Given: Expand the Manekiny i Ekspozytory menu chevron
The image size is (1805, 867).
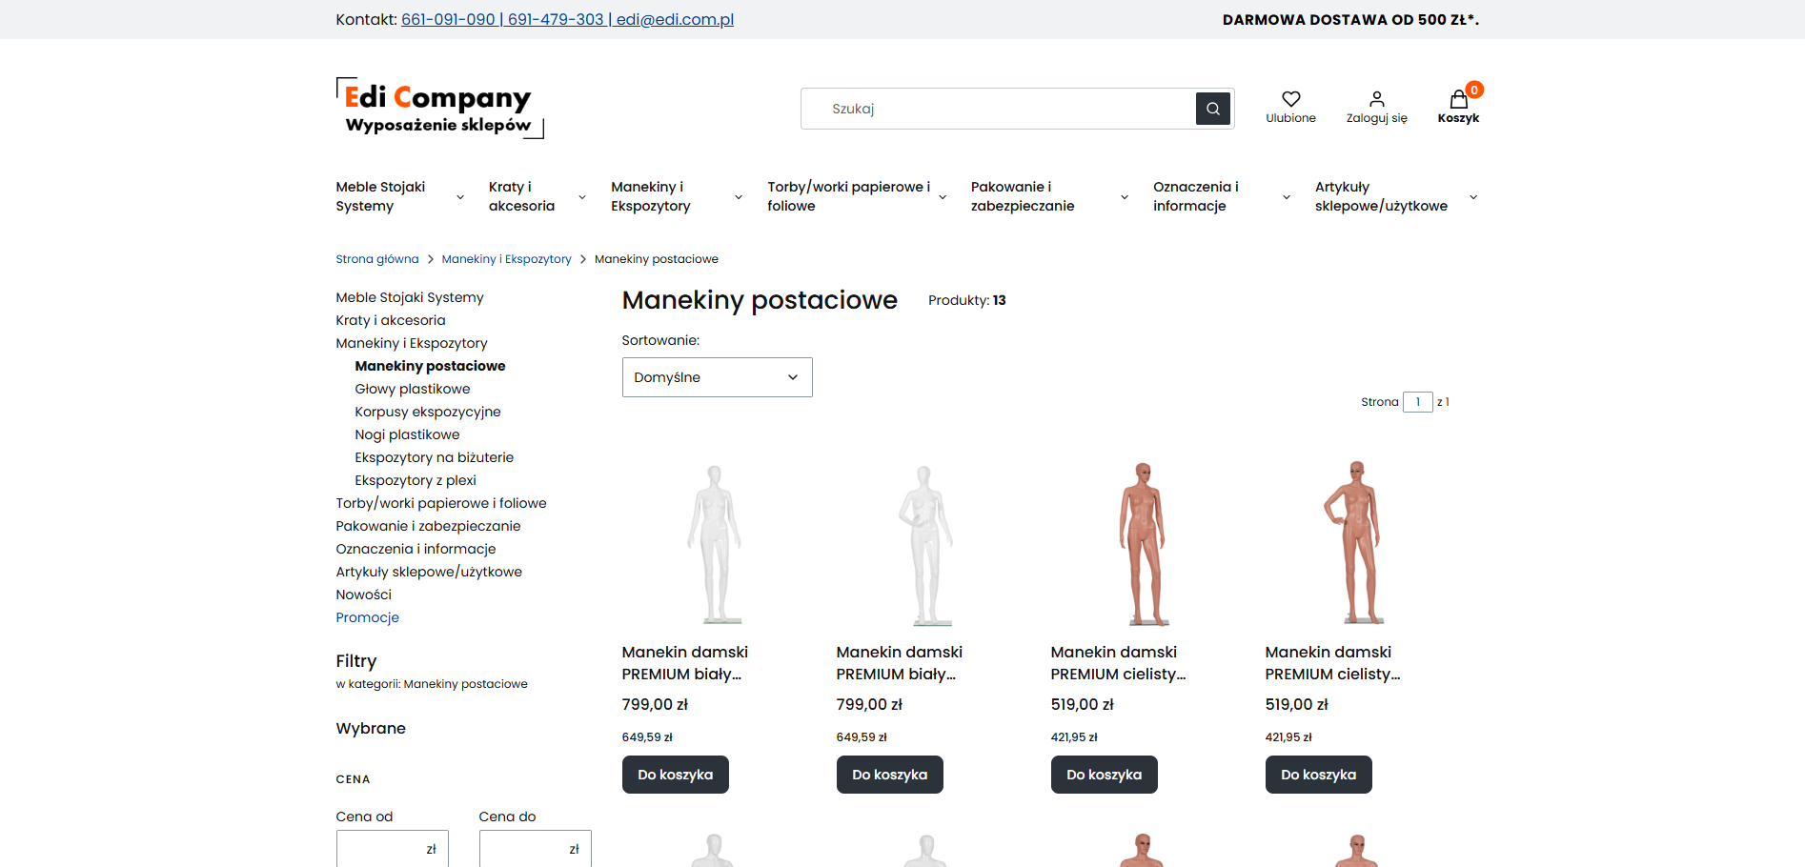Looking at the screenshot, I should 738,196.
